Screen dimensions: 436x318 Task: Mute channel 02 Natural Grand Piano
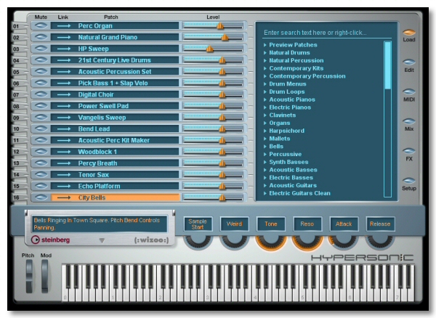41,37
